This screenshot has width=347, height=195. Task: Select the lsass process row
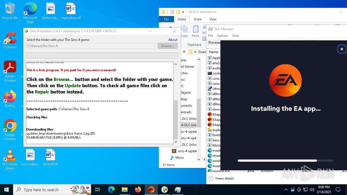point(214,140)
